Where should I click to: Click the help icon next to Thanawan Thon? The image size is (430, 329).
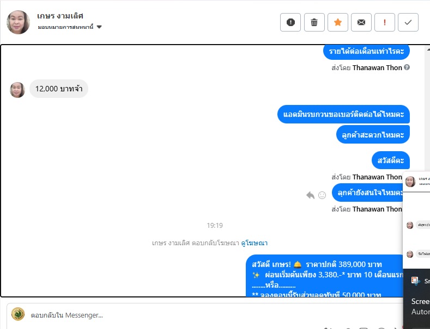tap(407, 67)
